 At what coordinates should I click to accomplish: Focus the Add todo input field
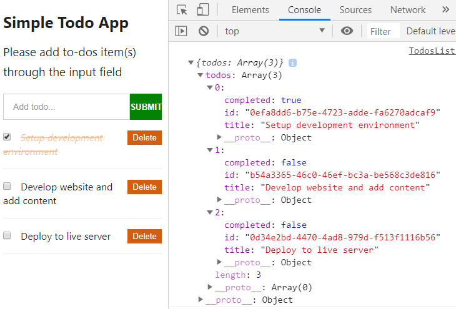pos(66,107)
